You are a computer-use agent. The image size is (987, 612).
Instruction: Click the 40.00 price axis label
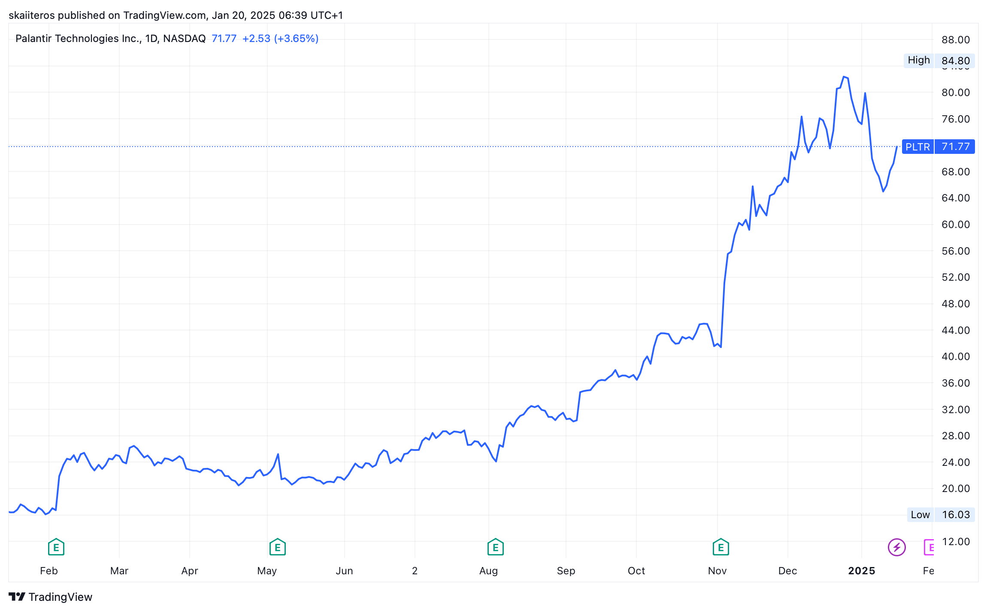click(x=956, y=357)
